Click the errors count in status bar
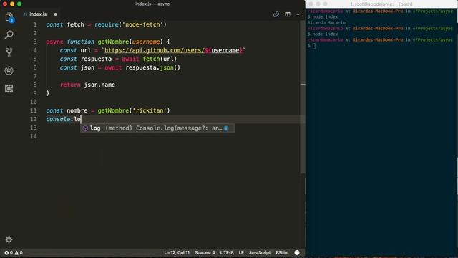Viewport: 458px width, 258px height. pyautogui.click(x=9, y=252)
